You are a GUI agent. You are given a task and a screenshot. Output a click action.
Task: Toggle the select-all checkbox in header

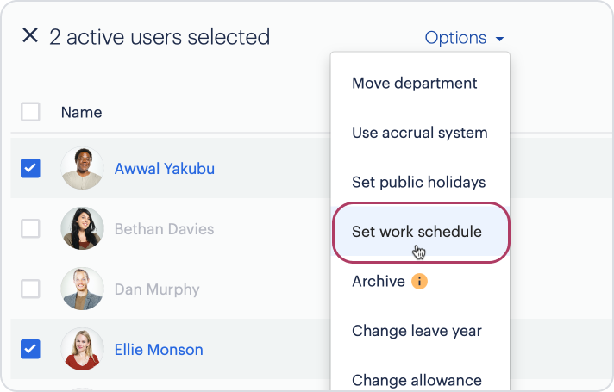(x=30, y=112)
